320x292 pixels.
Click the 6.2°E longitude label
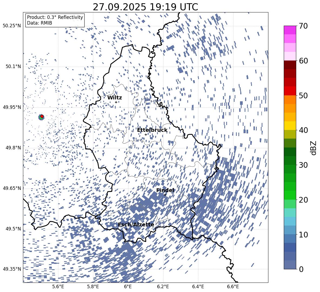click(163, 287)
